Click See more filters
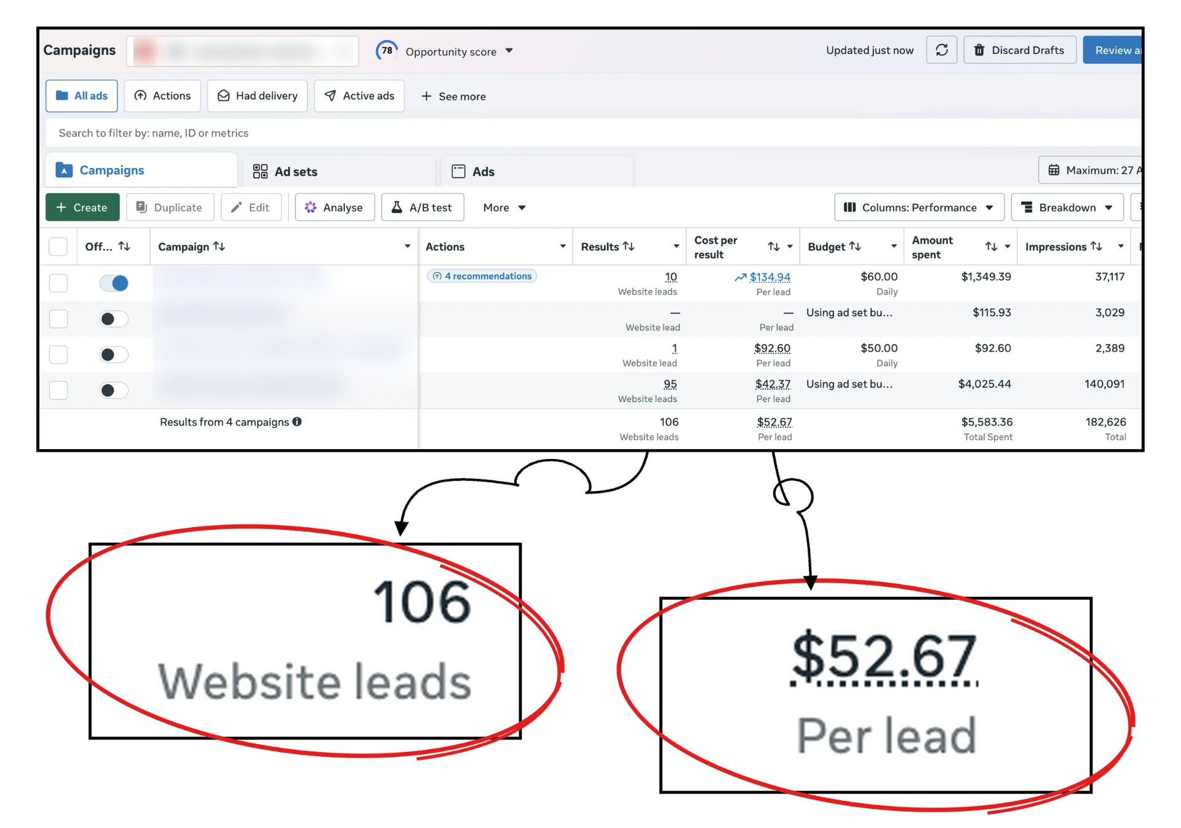Screen dimensions: 1181x828 (453, 97)
